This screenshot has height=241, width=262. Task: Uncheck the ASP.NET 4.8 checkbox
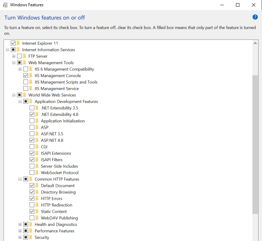[x=32, y=140]
